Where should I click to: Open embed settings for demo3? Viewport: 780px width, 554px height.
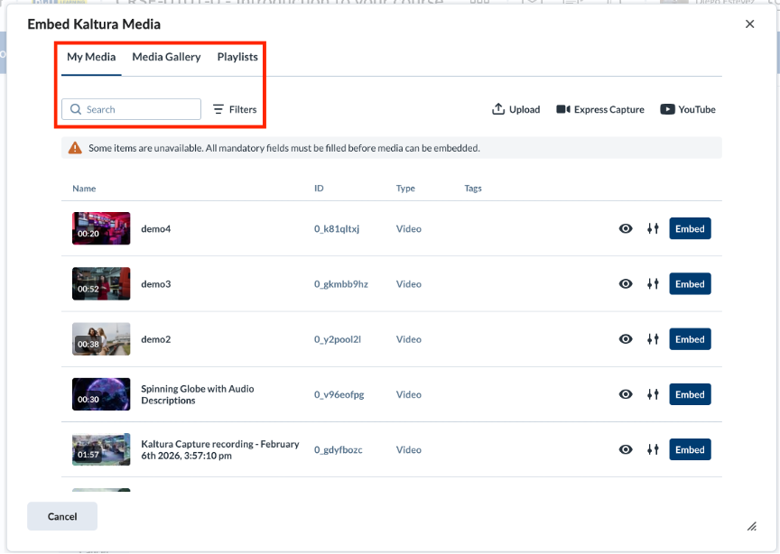tap(653, 284)
